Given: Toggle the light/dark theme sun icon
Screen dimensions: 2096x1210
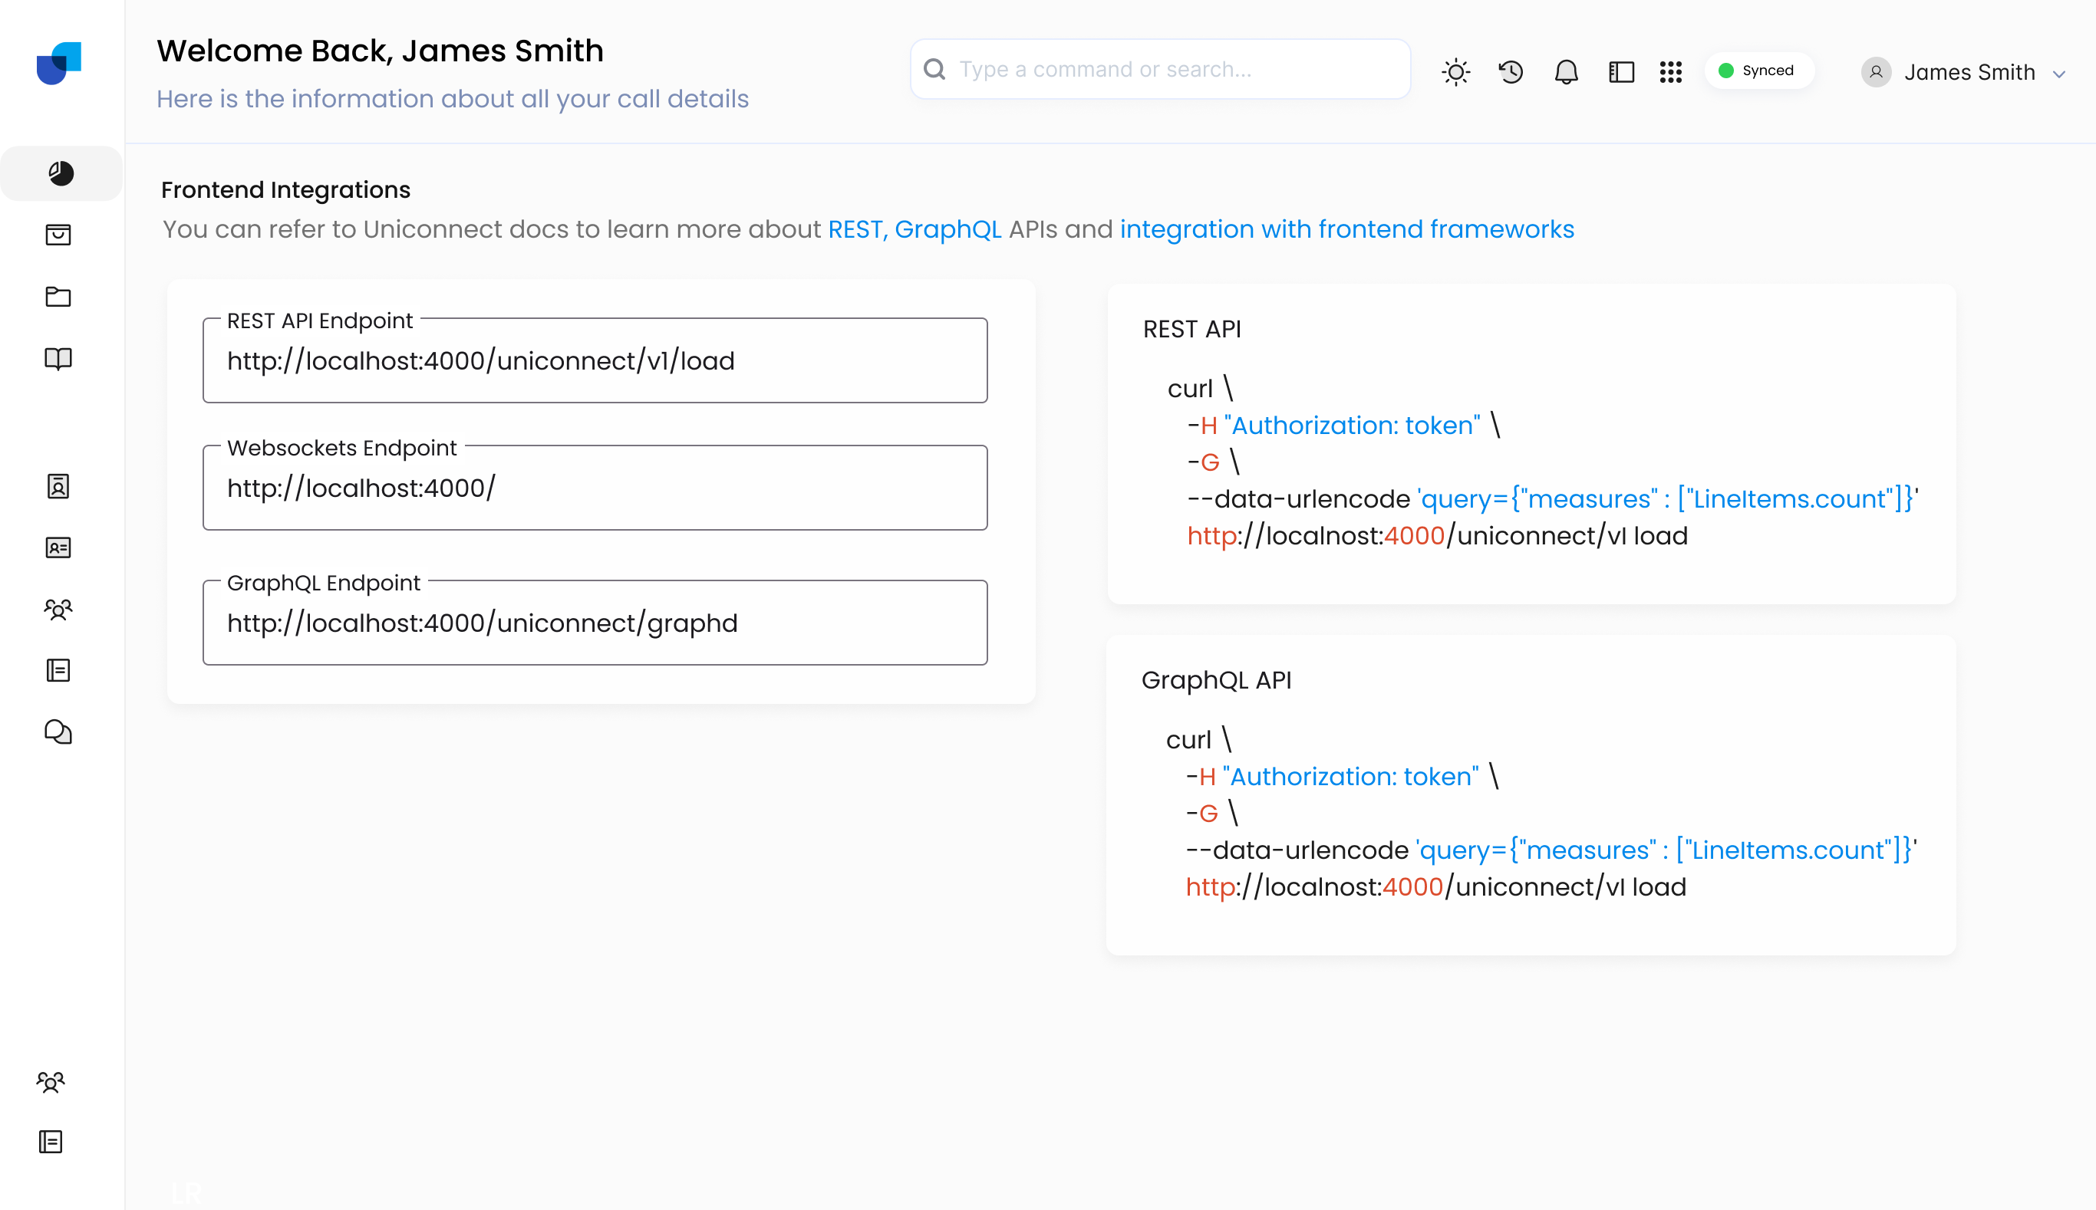Looking at the screenshot, I should click(1456, 71).
